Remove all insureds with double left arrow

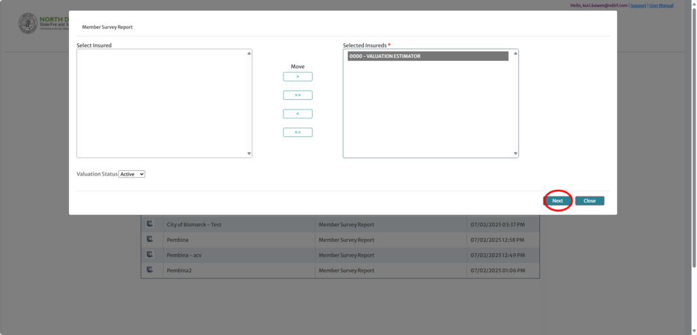pyautogui.click(x=298, y=132)
